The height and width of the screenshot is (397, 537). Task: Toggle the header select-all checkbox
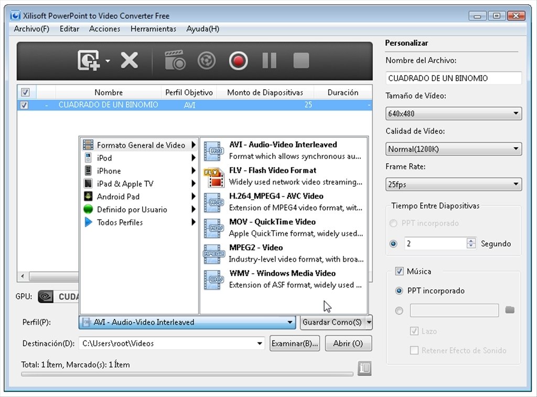(x=25, y=92)
